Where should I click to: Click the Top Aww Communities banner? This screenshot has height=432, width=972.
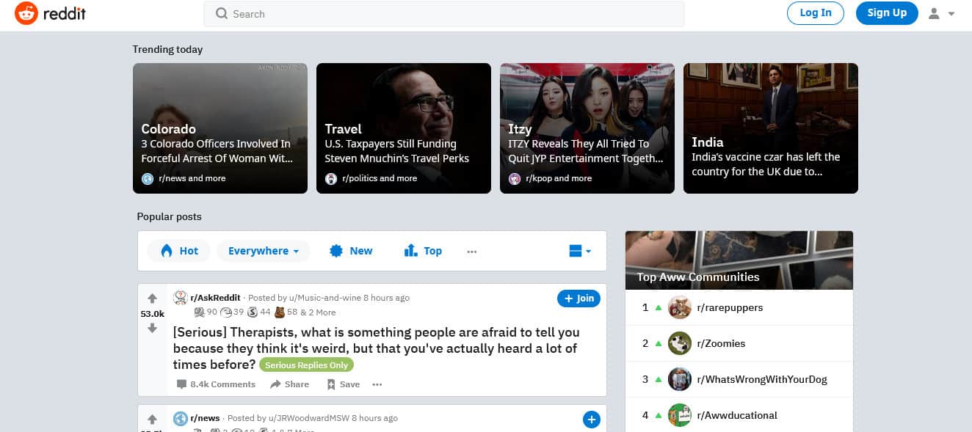tap(739, 260)
